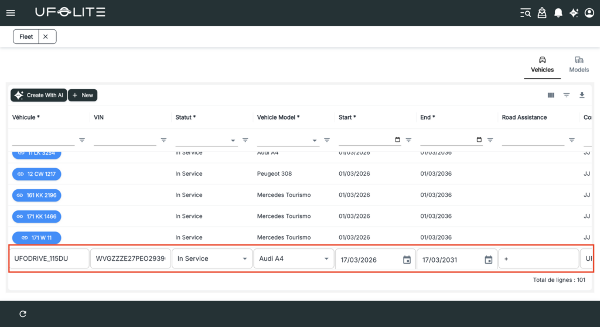
Task: Close the Fleet tag
Action: (46, 36)
